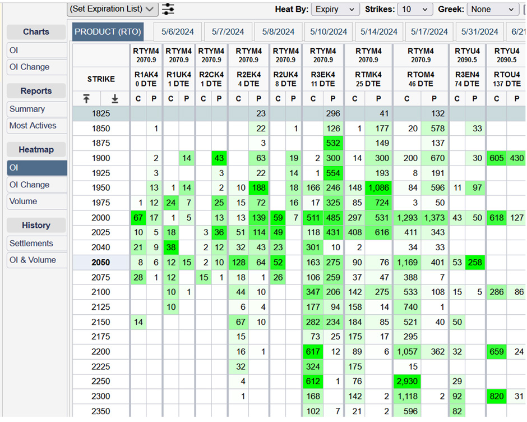Open OI Change under Charts
This screenshot has width=527, height=422.
(29, 67)
